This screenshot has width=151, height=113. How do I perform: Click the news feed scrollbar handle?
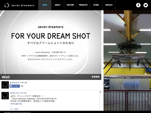pyautogui.click(x=100, y=92)
